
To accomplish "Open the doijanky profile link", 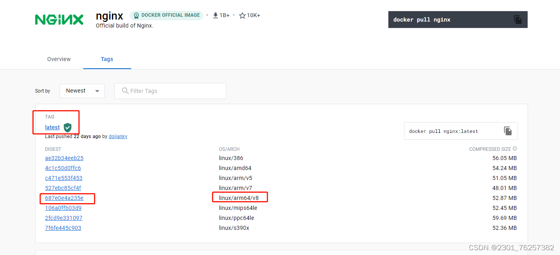I will click(x=118, y=136).
